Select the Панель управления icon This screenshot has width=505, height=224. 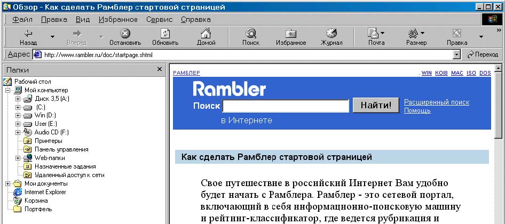click(x=28, y=149)
